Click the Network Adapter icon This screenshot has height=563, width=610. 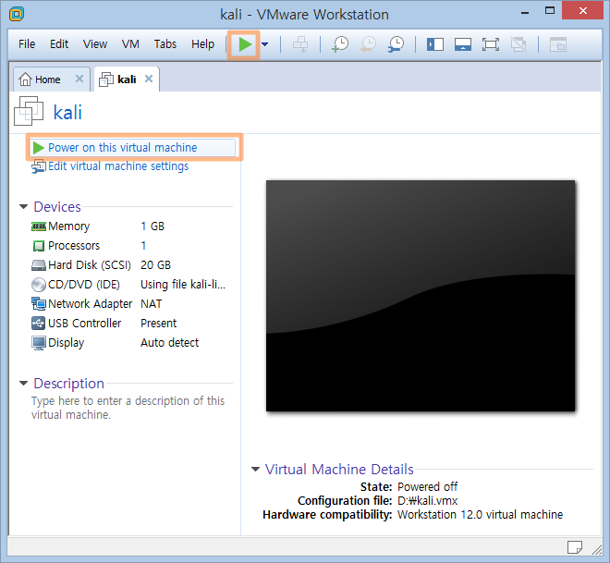coord(39,304)
